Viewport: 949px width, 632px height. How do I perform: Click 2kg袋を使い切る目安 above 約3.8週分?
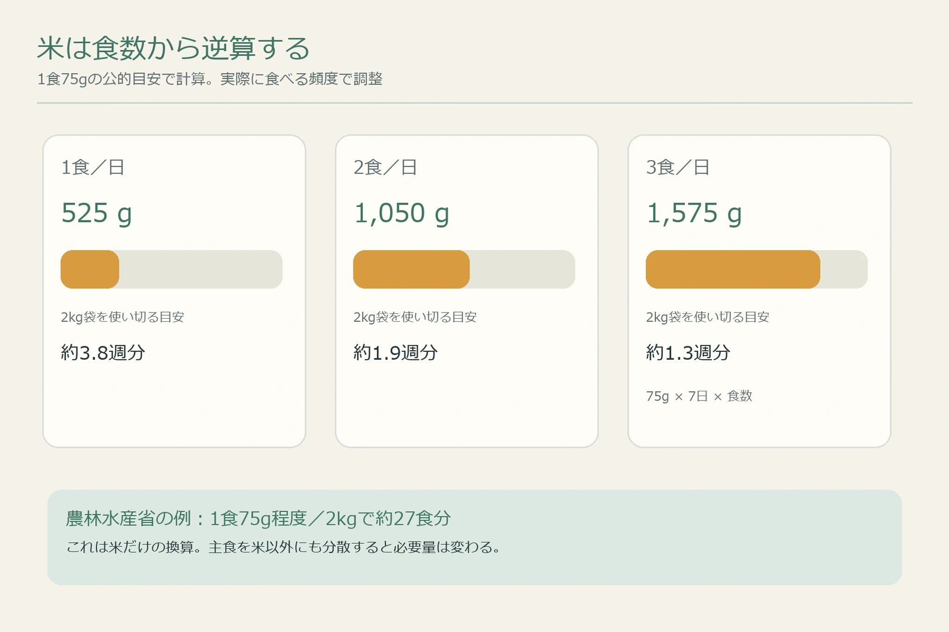tap(122, 317)
